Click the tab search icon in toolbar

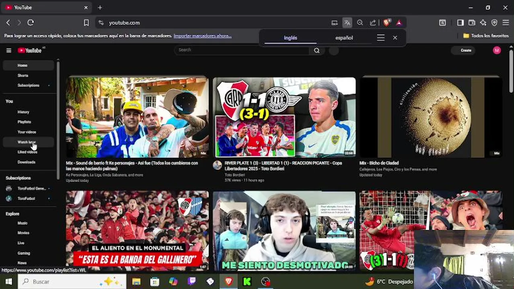[442, 23]
